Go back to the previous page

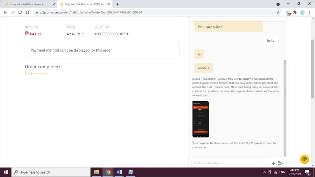(x=5, y=12)
